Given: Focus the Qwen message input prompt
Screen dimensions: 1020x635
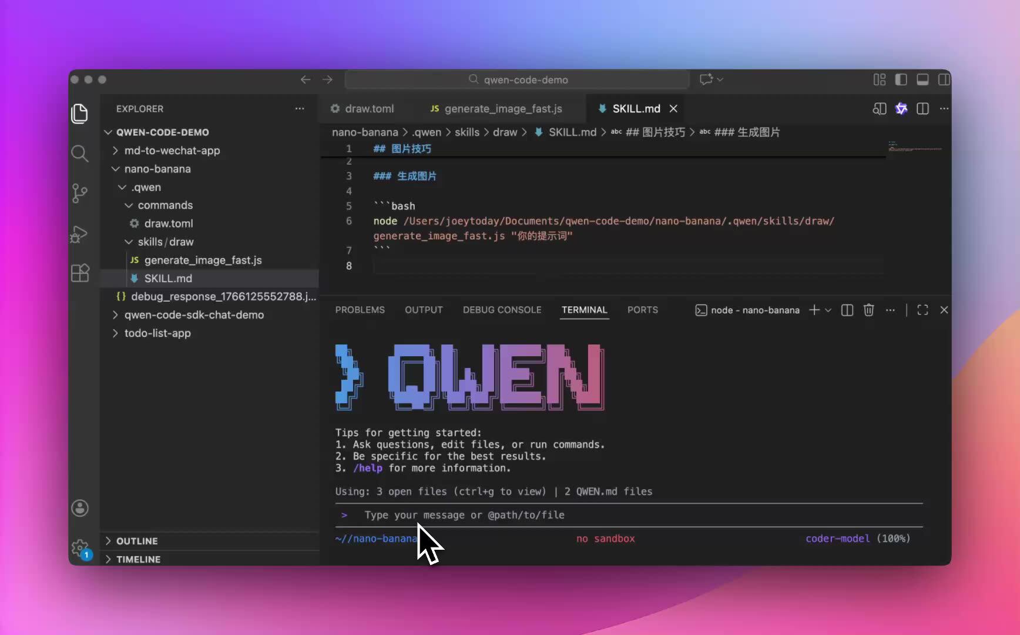Looking at the screenshot, I should pos(629,515).
